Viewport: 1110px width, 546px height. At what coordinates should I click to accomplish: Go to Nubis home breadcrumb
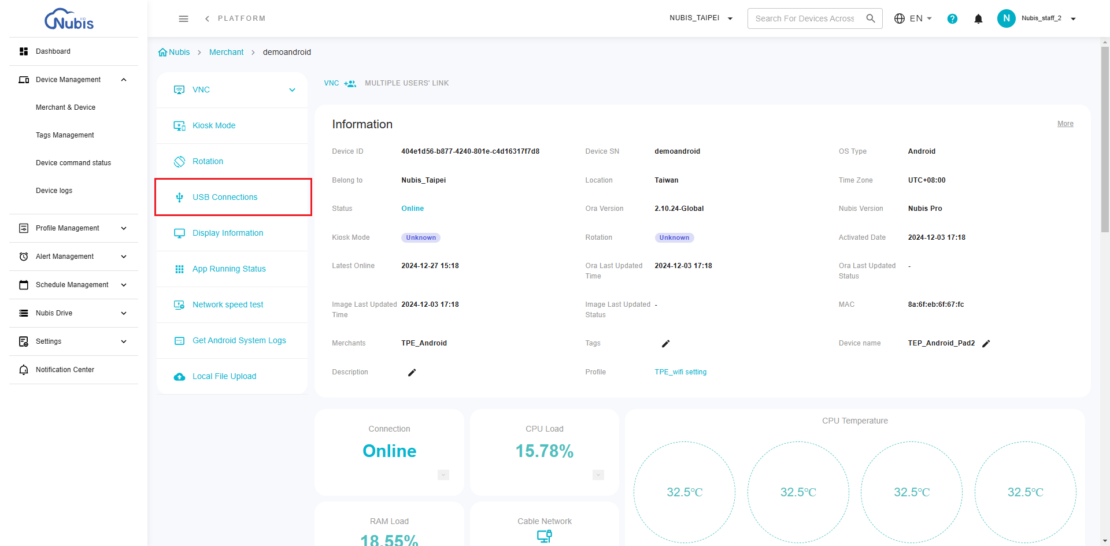point(174,52)
